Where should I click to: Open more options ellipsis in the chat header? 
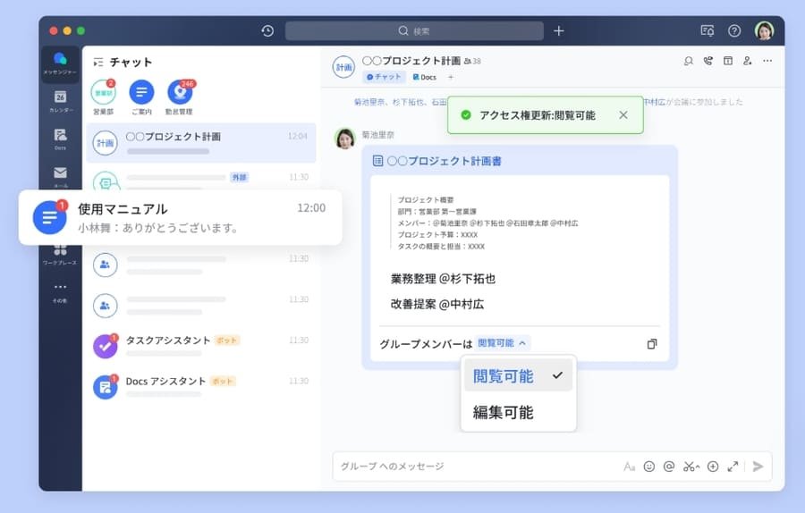coord(767,61)
